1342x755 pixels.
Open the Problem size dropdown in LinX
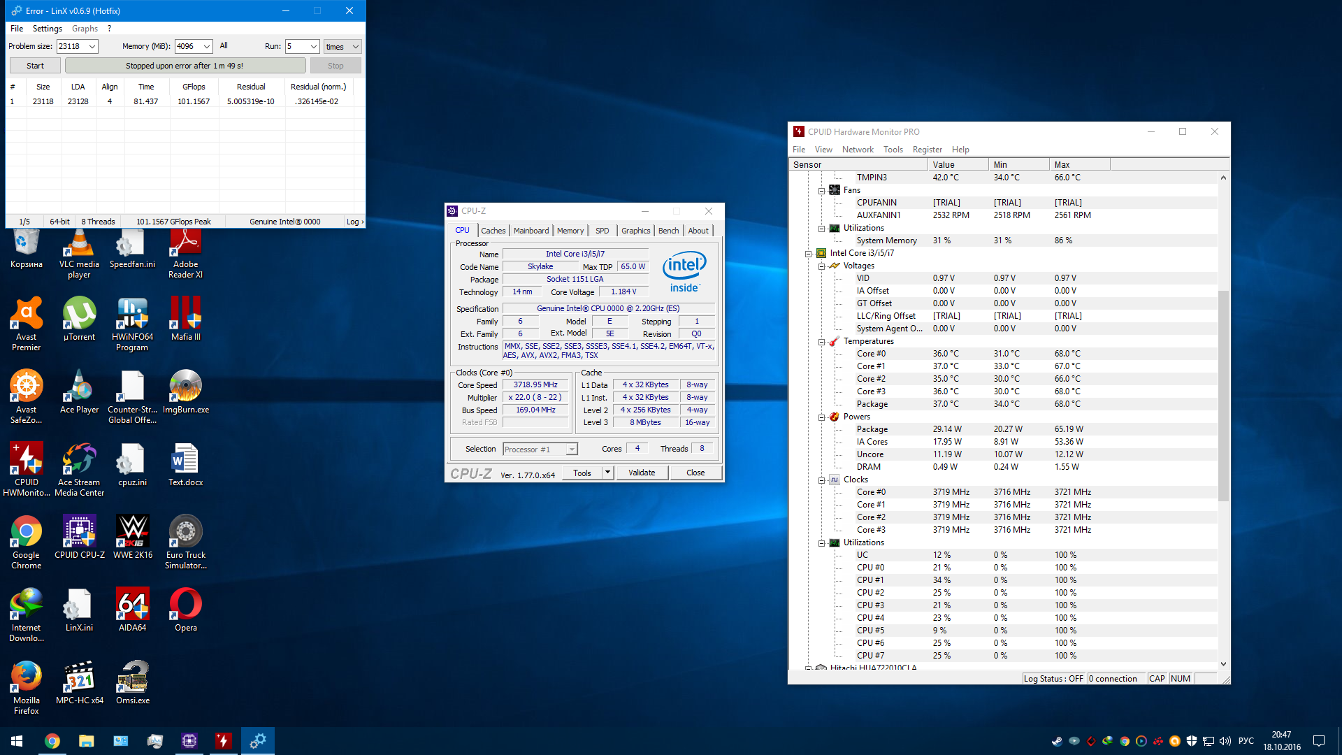[92, 47]
